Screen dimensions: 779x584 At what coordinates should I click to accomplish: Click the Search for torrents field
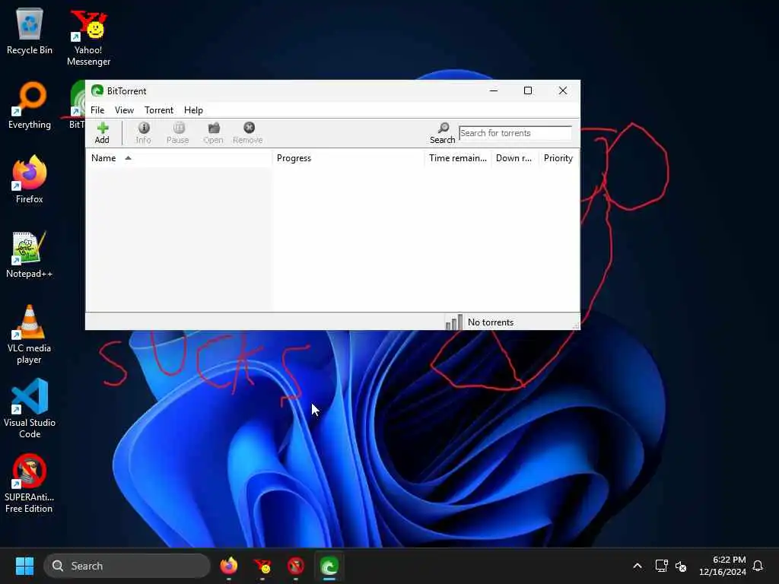tap(515, 133)
